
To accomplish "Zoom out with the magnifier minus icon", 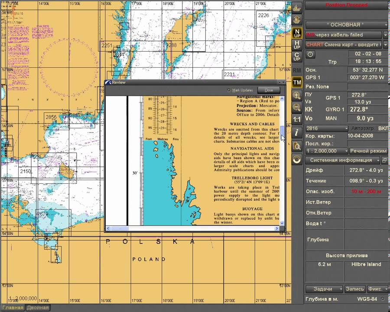I will 297,107.
